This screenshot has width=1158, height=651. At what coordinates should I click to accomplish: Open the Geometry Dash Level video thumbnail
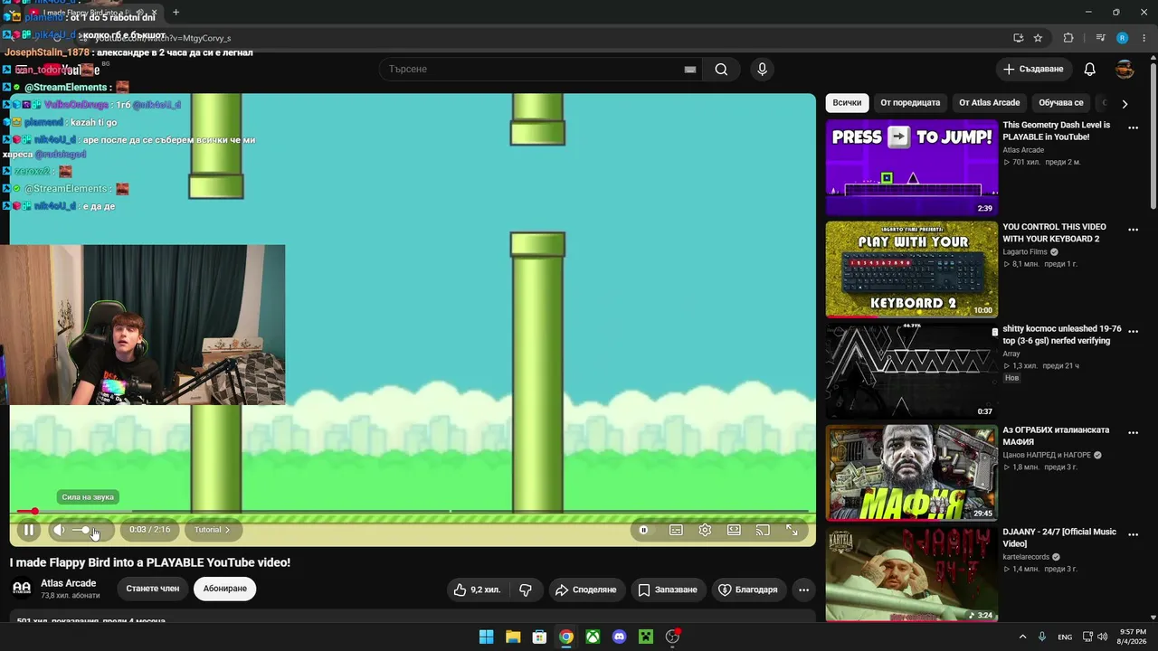tap(912, 168)
